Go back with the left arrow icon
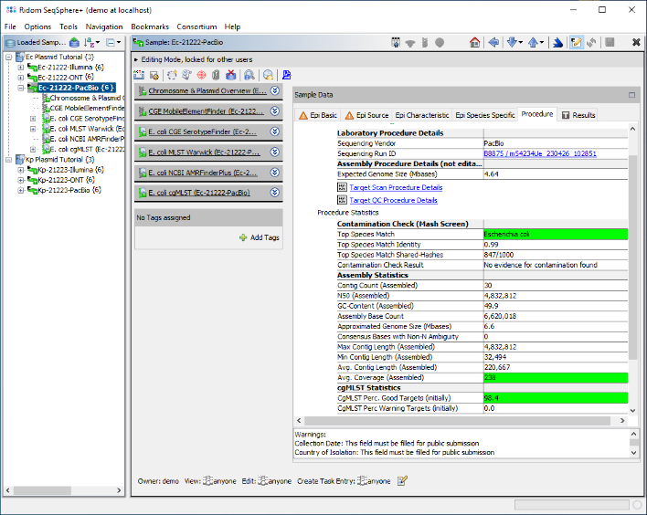647x515 pixels. coord(493,42)
